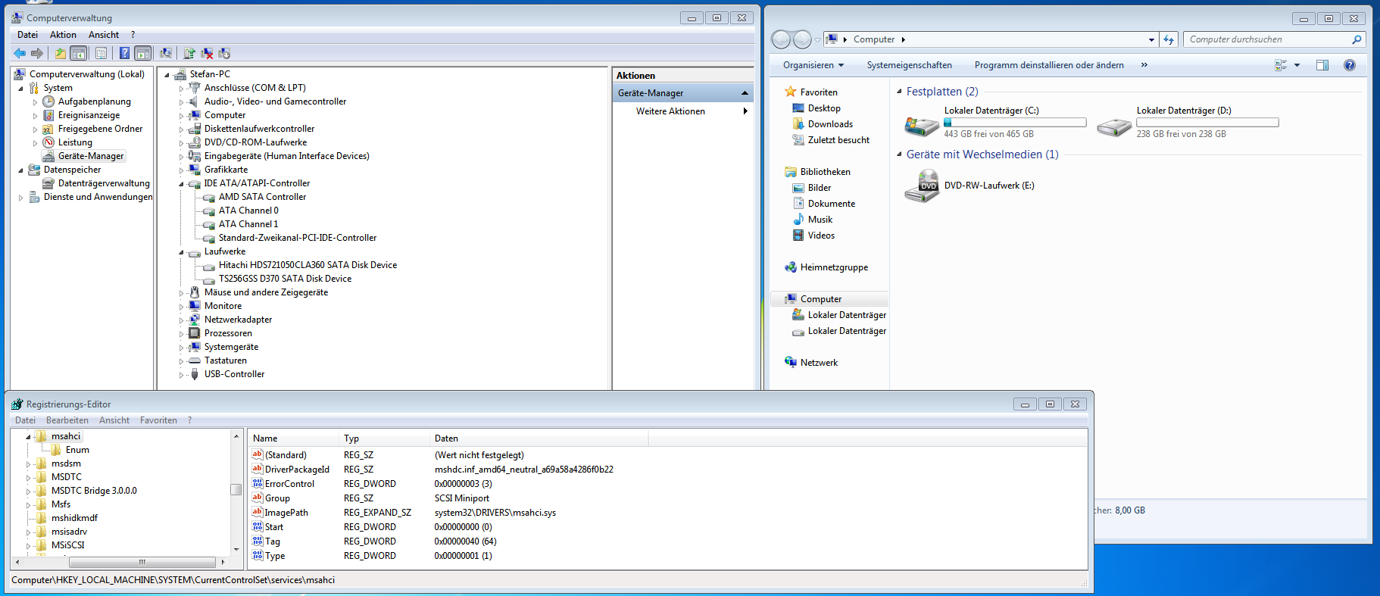This screenshot has width=1380, height=596.
Task: Open the view options dropdown arrow in Explorer
Action: 1297,65
